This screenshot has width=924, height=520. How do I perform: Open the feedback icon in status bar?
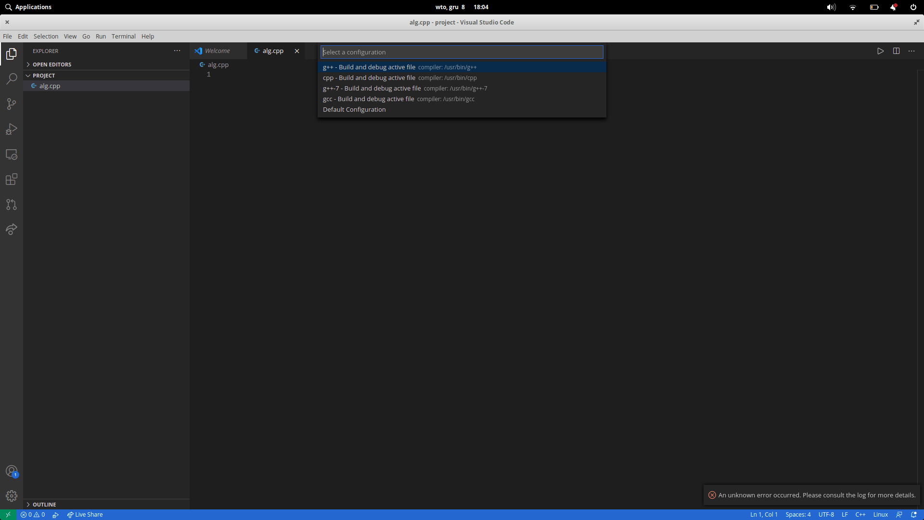pyautogui.click(x=899, y=515)
